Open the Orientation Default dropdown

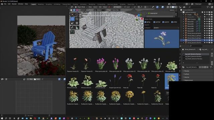[x=100, y=10]
